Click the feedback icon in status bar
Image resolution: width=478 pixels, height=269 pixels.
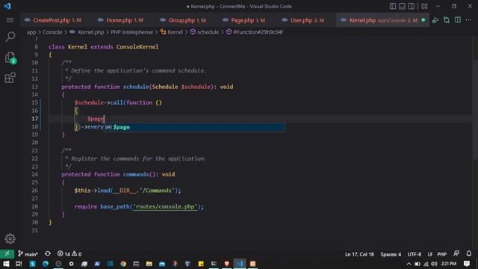pos(456,254)
